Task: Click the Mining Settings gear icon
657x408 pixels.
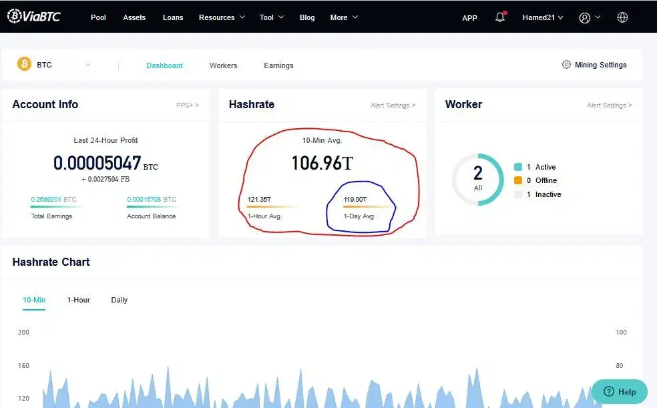Action: click(566, 65)
